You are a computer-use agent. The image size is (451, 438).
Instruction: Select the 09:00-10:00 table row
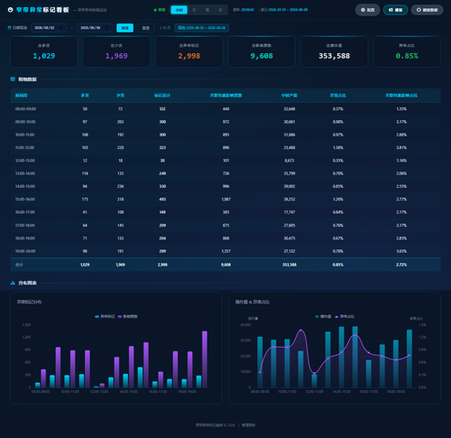225,122
